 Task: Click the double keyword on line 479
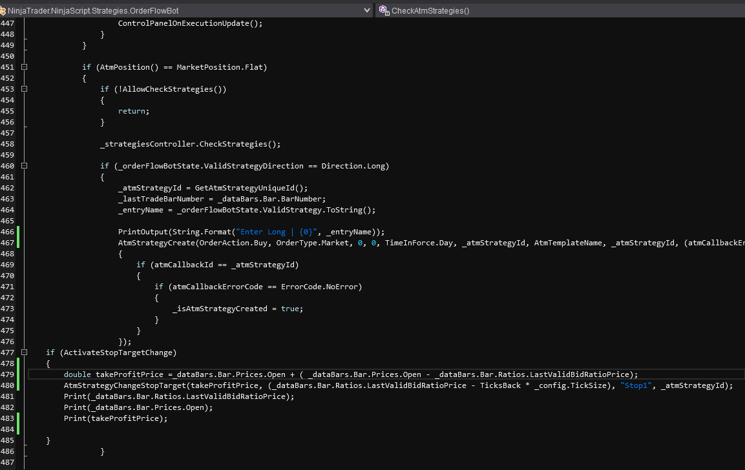[x=77, y=374]
